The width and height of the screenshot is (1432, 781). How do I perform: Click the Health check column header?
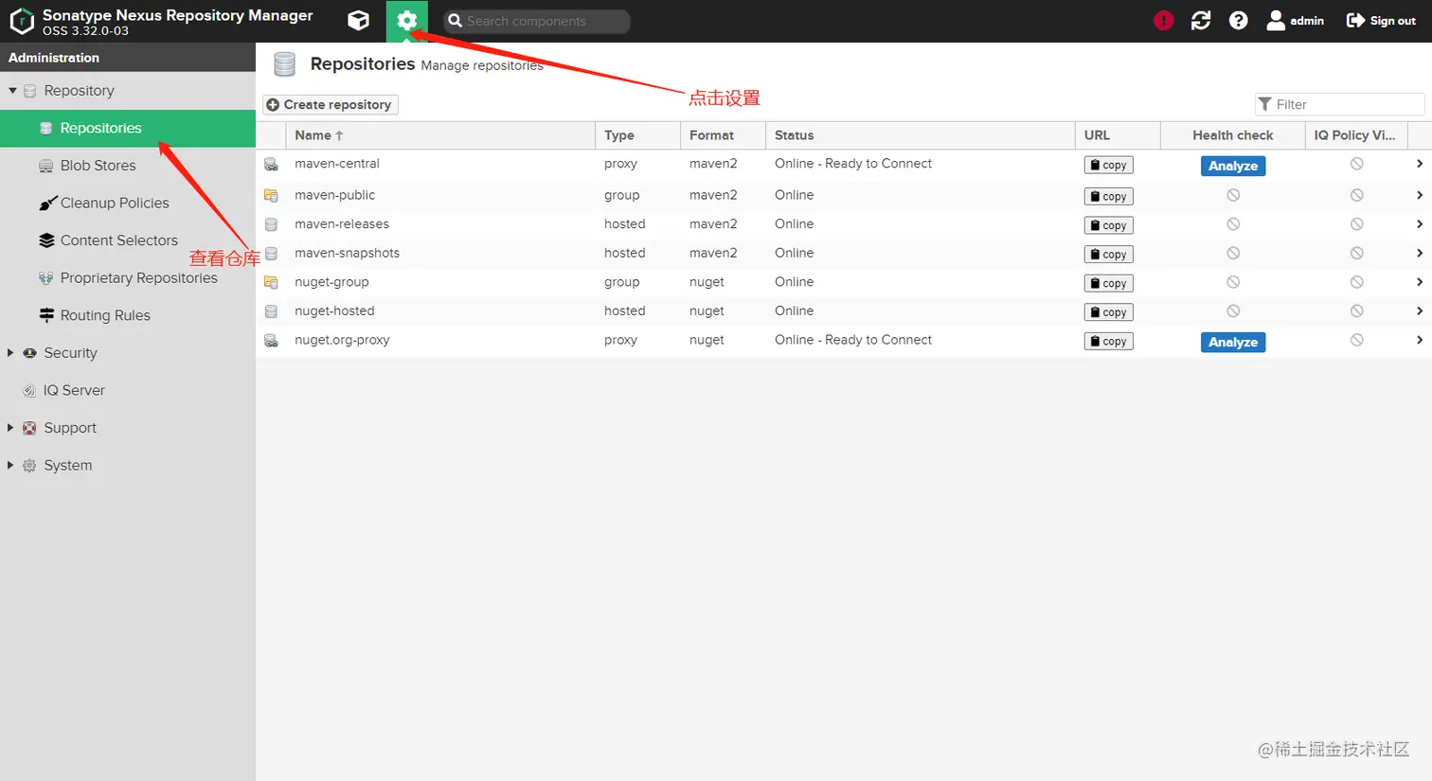(1232, 135)
